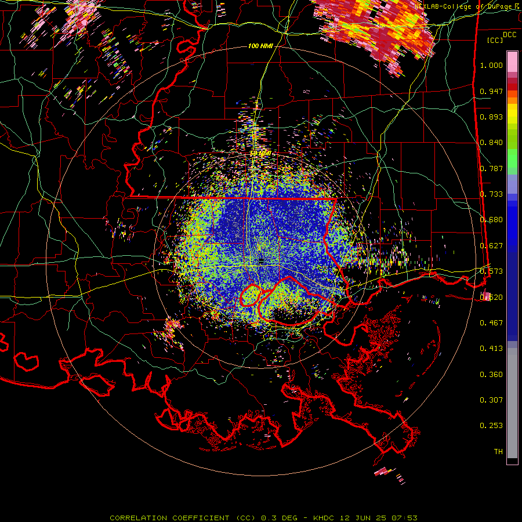Click the 0.787 value on the color scale
Viewport: 522px width, 522px height.
491,168
